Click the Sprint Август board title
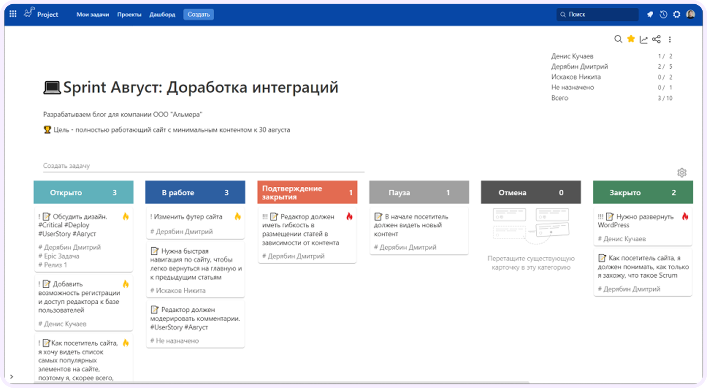The image size is (707, 388). coord(191,87)
